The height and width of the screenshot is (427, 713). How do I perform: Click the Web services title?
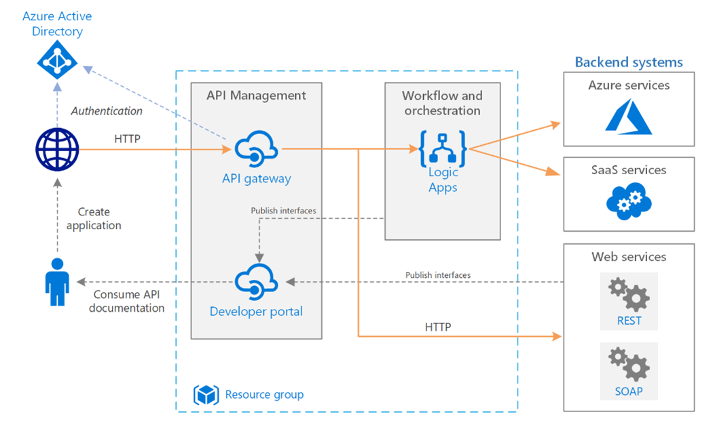click(629, 257)
